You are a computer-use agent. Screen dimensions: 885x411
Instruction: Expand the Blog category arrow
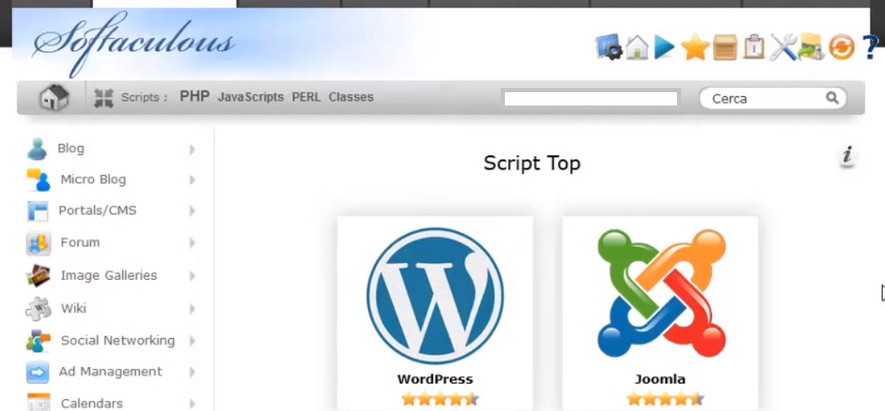point(192,149)
